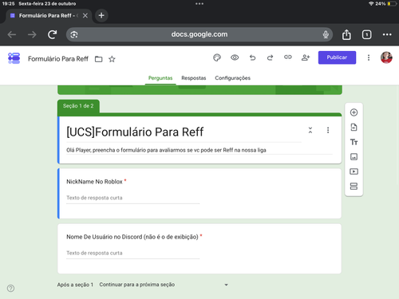This screenshot has width=399, height=299.
Task: Collapse section 1 with the chevrons
Action: [310, 130]
